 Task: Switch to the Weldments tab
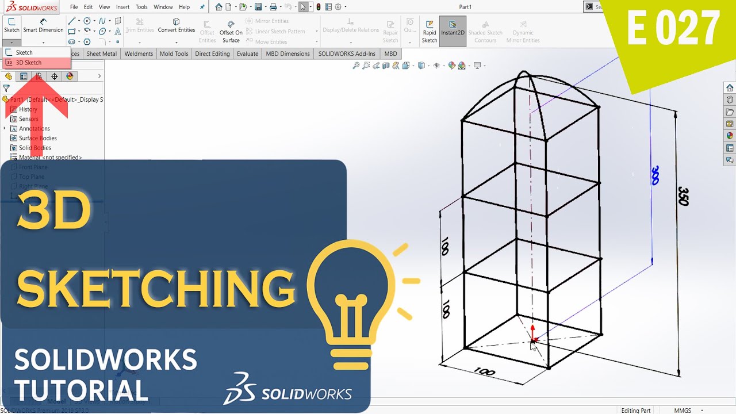pyautogui.click(x=139, y=53)
